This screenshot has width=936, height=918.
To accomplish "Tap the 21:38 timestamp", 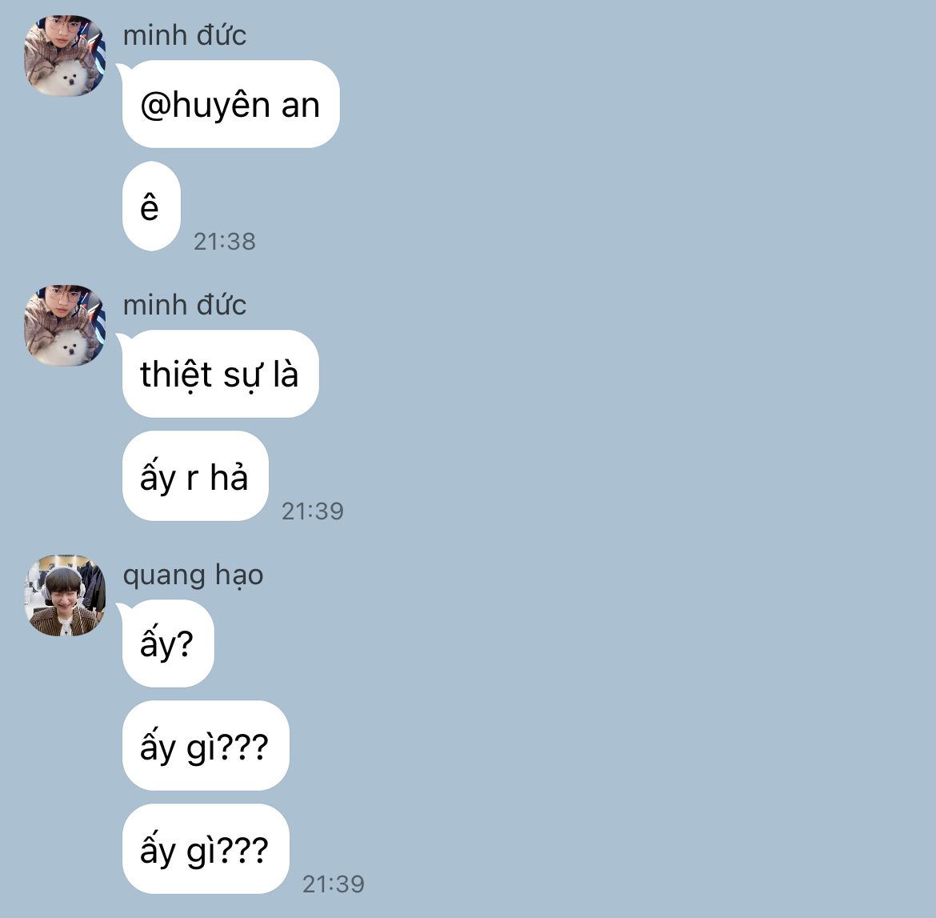I will (x=225, y=241).
